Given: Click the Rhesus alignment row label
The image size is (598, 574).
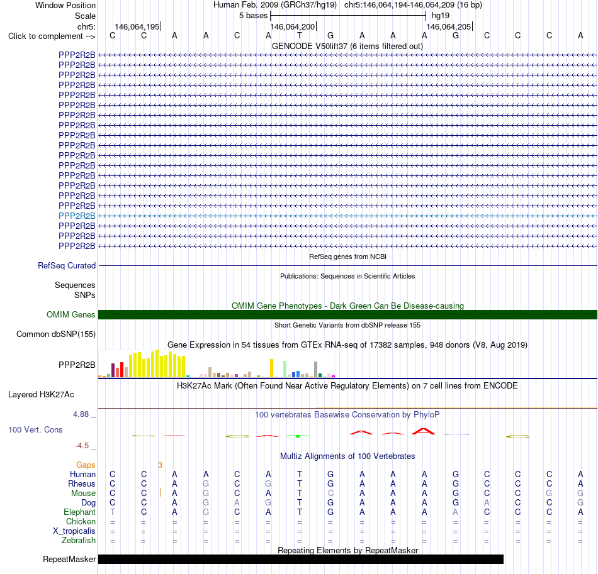Looking at the screenshot, I should pyautogui.click(x=82, y=483).
